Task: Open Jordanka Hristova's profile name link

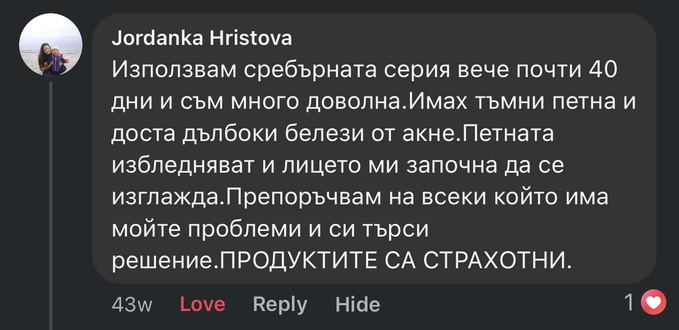Action: [202, 38]
